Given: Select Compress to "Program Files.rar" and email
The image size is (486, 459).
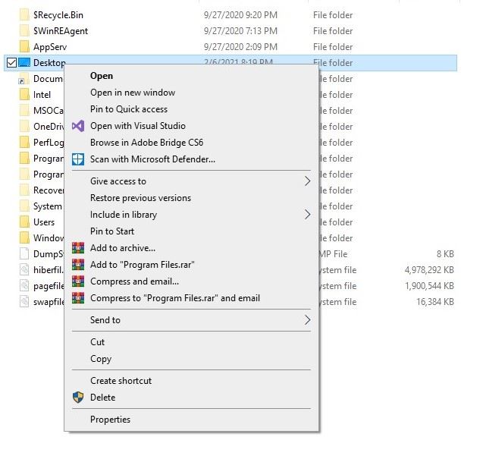Looking at the screenshot, I should [192, 298].
